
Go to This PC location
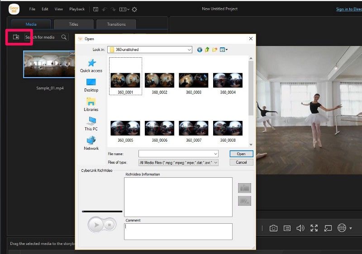(91, 124)
